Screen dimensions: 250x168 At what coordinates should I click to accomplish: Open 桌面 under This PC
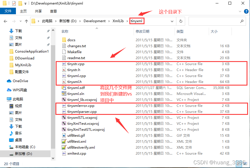[x=15, y=140]
